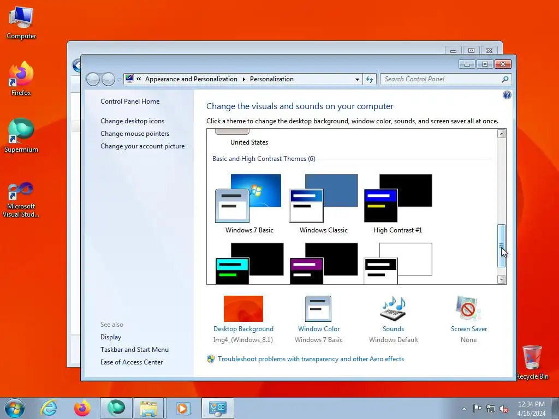Pick the white high contrast theme
Screen dimensions: 559x419
[x=397, y=264]
